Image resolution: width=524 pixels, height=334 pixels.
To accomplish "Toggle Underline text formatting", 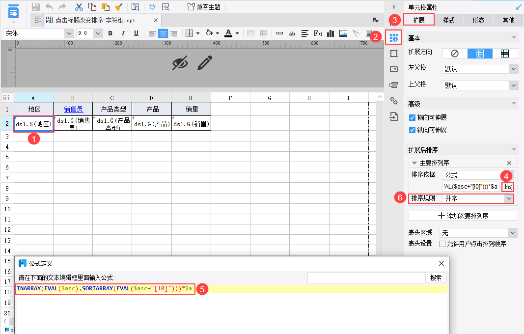I will (136, 33).
